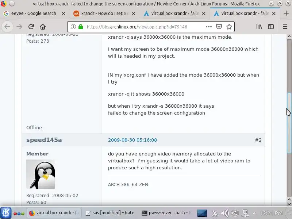Open the Firefox Library menu
292x219 pixels.
click(259, 27)
